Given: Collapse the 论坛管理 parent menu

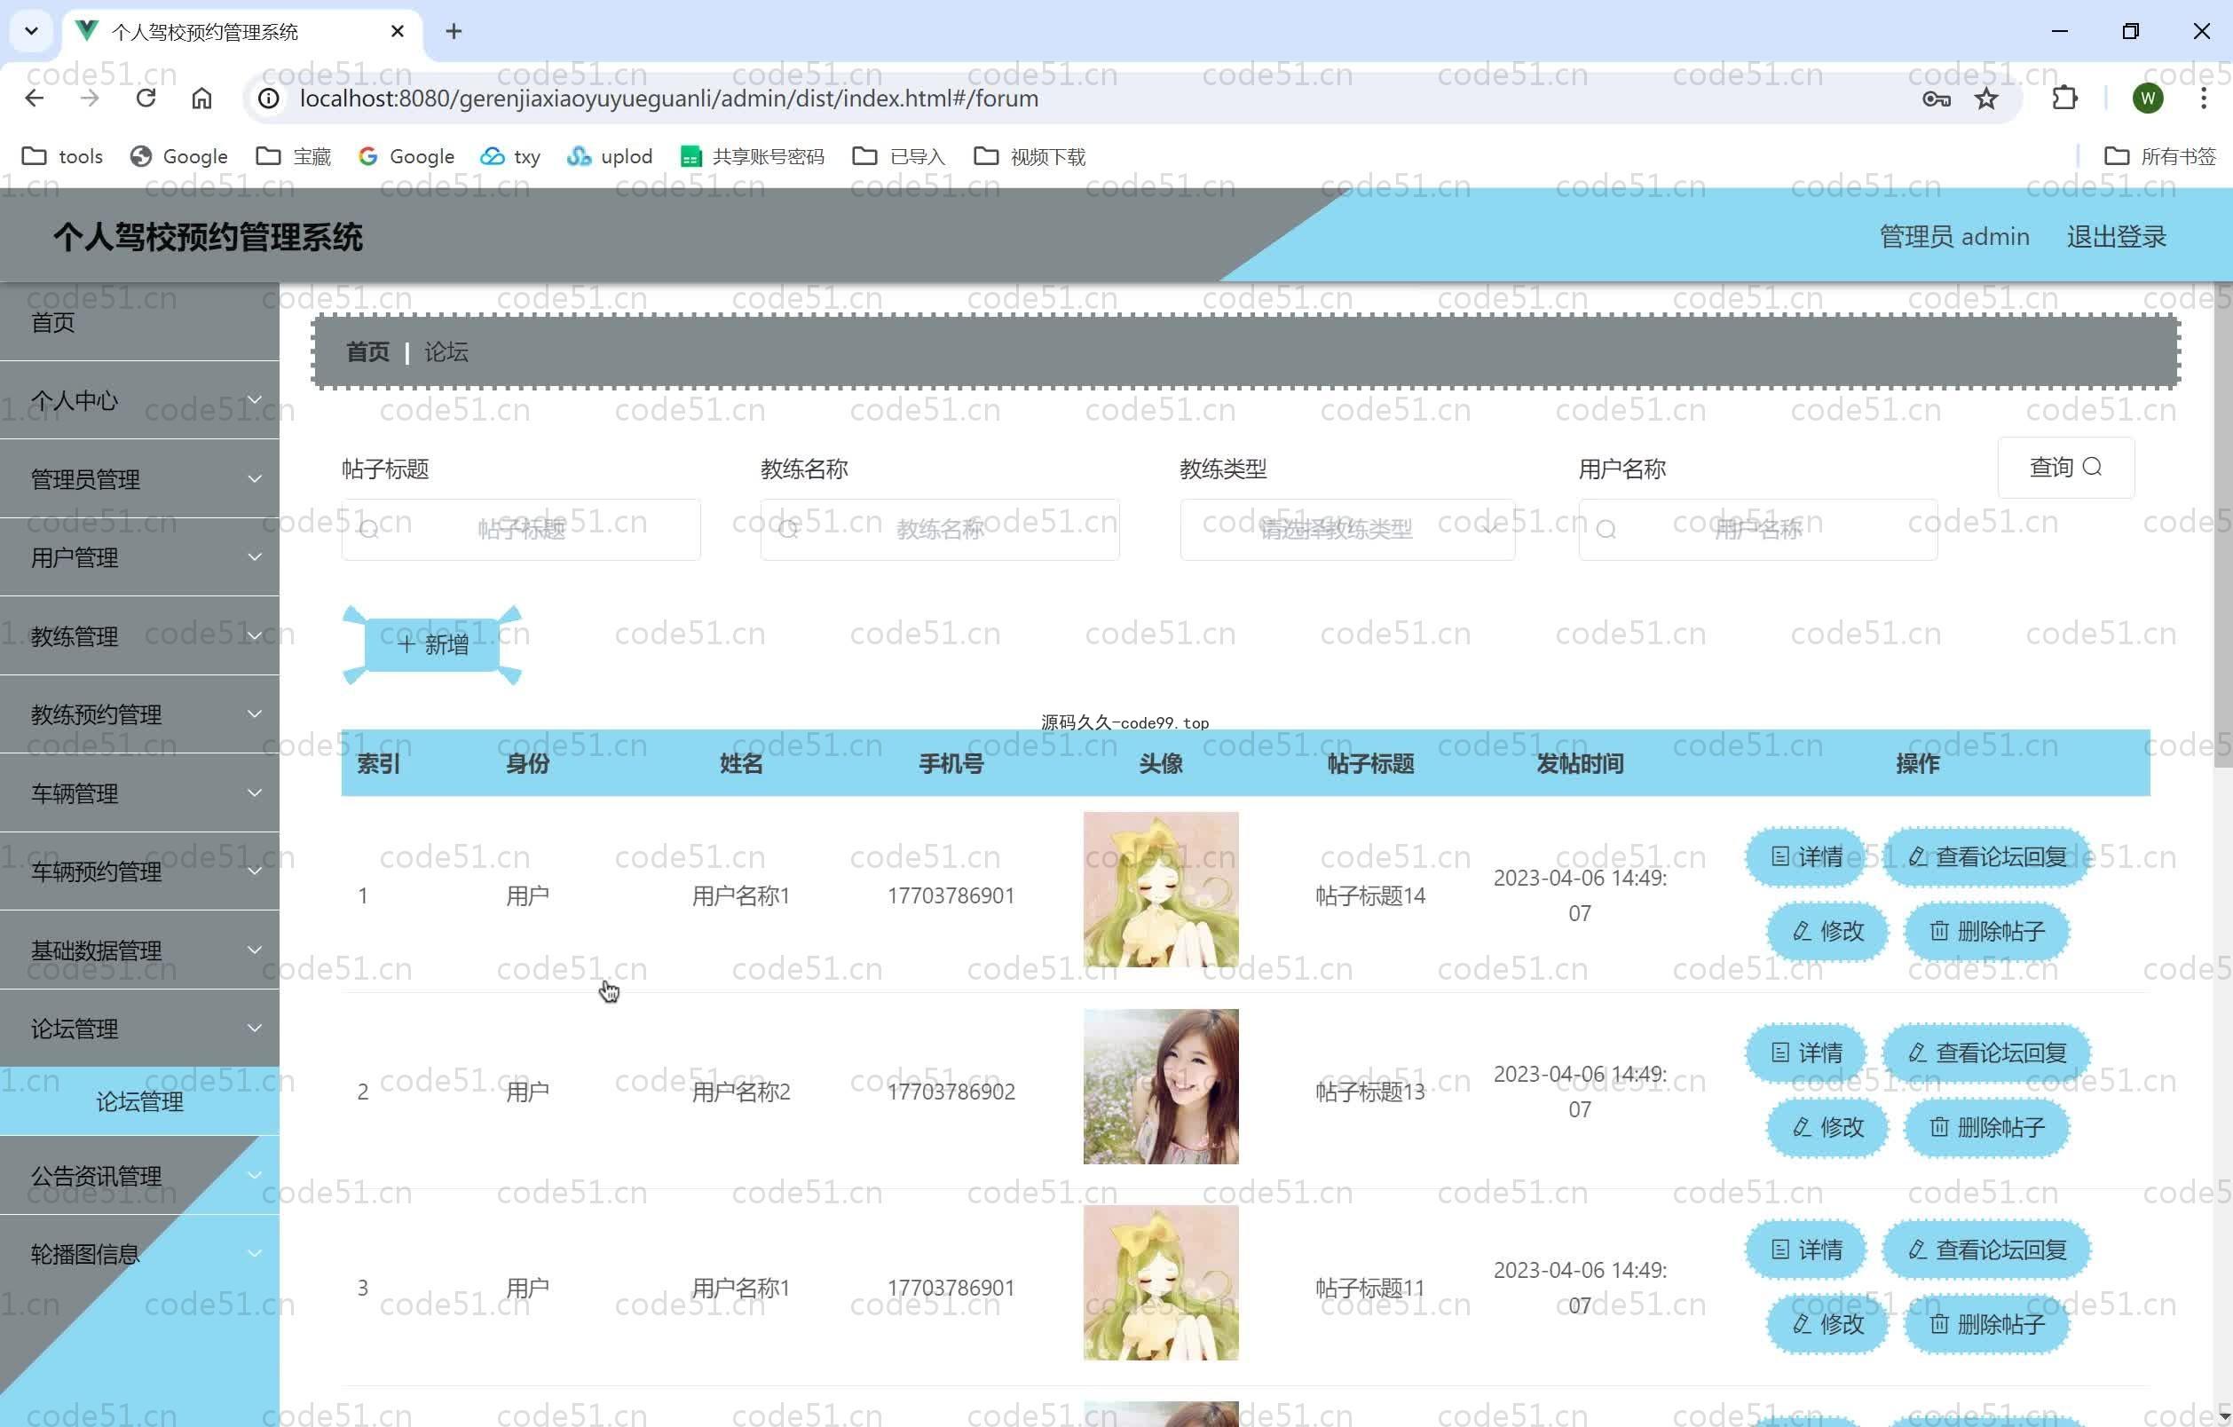Looking at the screenshot, I should click(139, 1029).
